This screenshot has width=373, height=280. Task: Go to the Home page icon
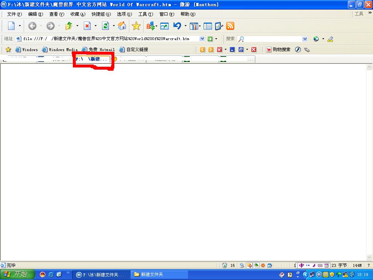point(122,26)
